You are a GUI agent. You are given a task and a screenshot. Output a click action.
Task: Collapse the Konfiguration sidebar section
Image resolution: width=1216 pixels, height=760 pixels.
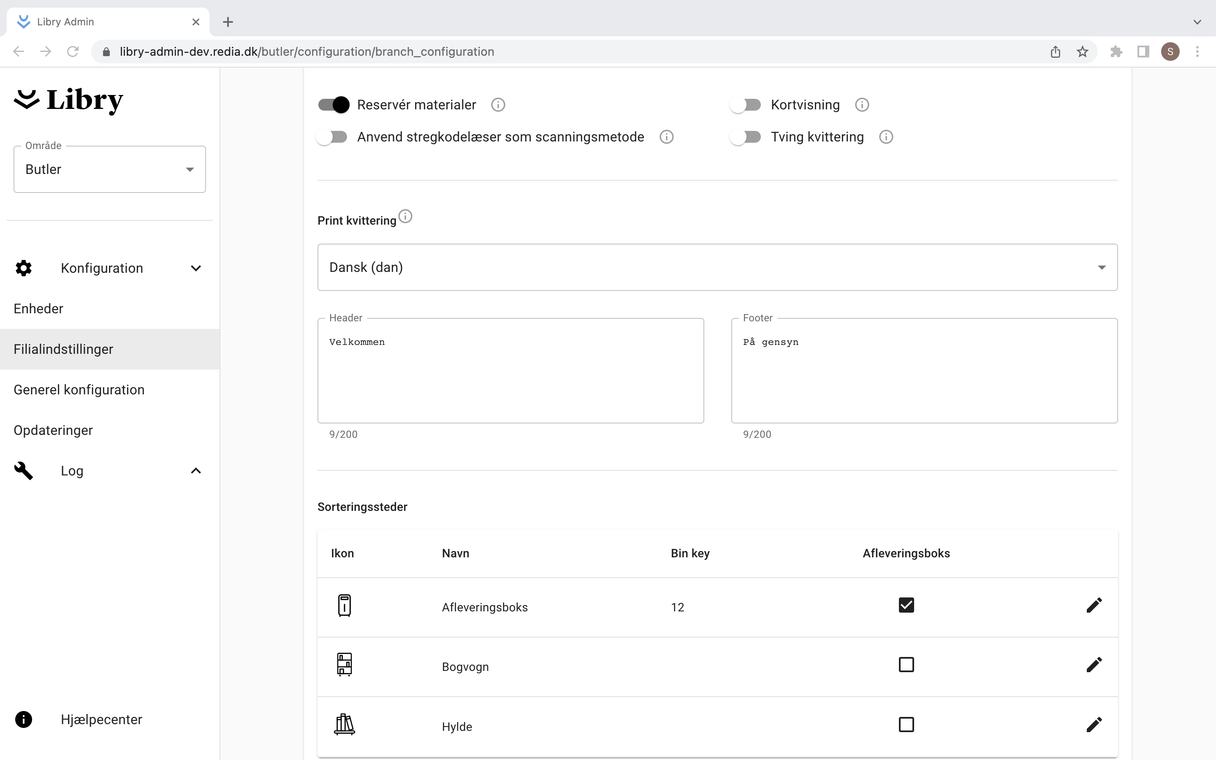pos(195,269)
